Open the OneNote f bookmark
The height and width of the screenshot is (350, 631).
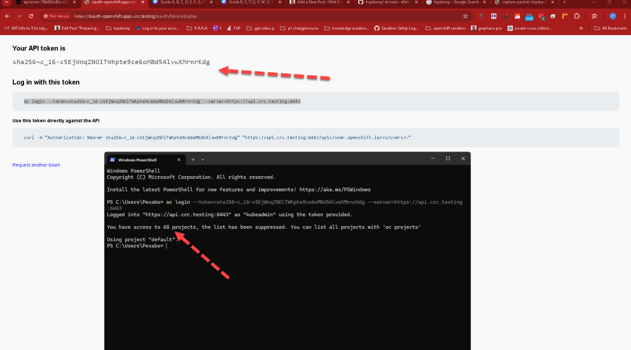pyautogui.click(x=218, y=28)
